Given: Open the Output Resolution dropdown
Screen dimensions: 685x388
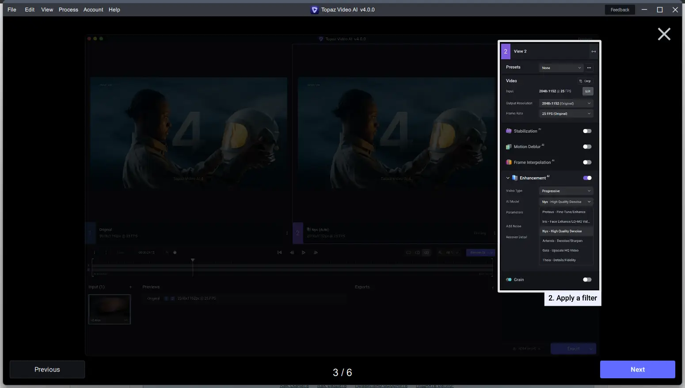Looking at the screenshot, I should pos(566,103).
